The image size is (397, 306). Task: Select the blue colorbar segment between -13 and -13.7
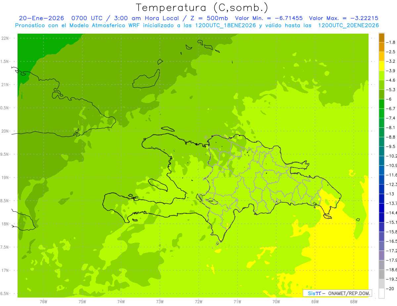[381, 199]
